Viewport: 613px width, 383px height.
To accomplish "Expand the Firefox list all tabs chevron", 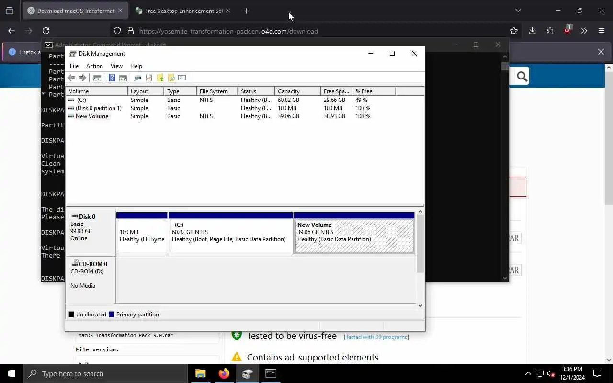I will click(518, 11).
